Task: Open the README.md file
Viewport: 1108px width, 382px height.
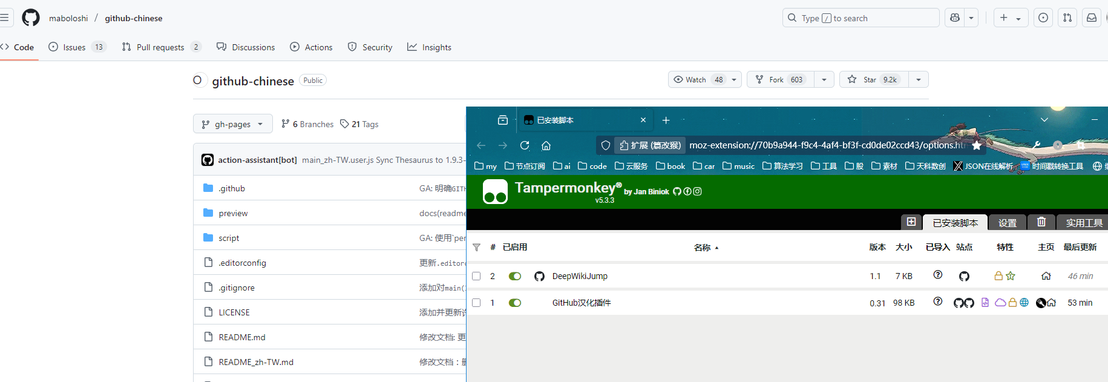Action: point(242,337)
